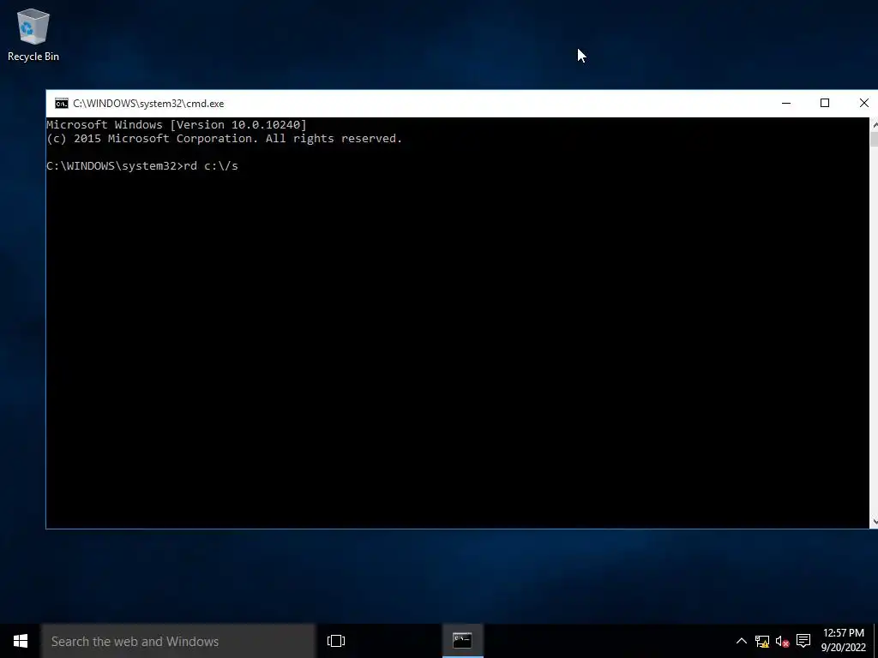Screen dimensions: 878x658
Task: Minimize the cmd.exe window
Action: click(x=786, y=104)
